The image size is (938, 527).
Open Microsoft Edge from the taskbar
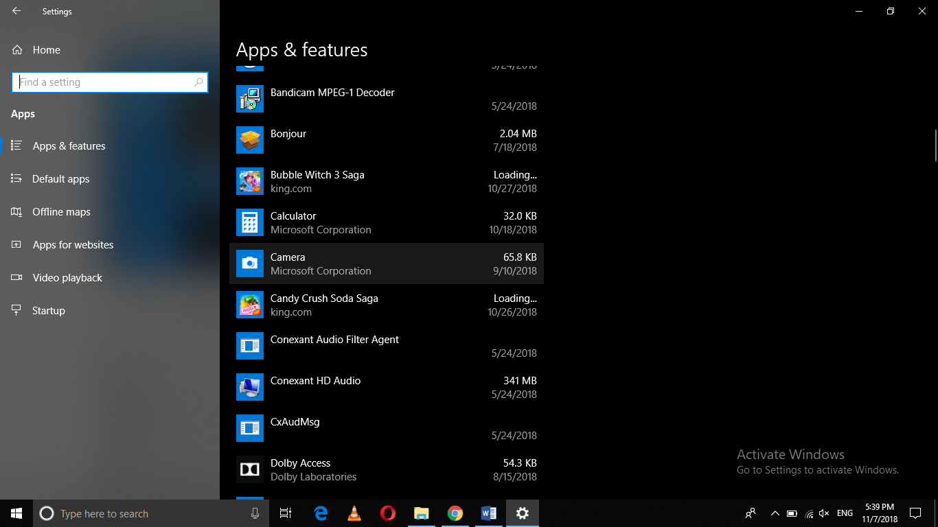pyautogui.click(x=321, y=513)
